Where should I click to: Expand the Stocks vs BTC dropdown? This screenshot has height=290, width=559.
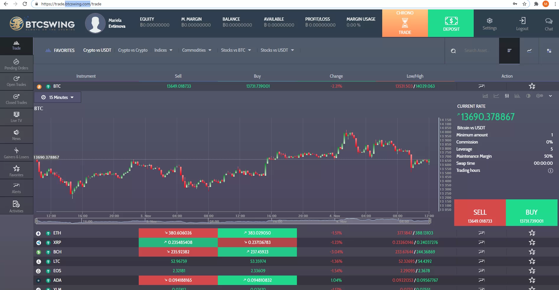(236, 50)
